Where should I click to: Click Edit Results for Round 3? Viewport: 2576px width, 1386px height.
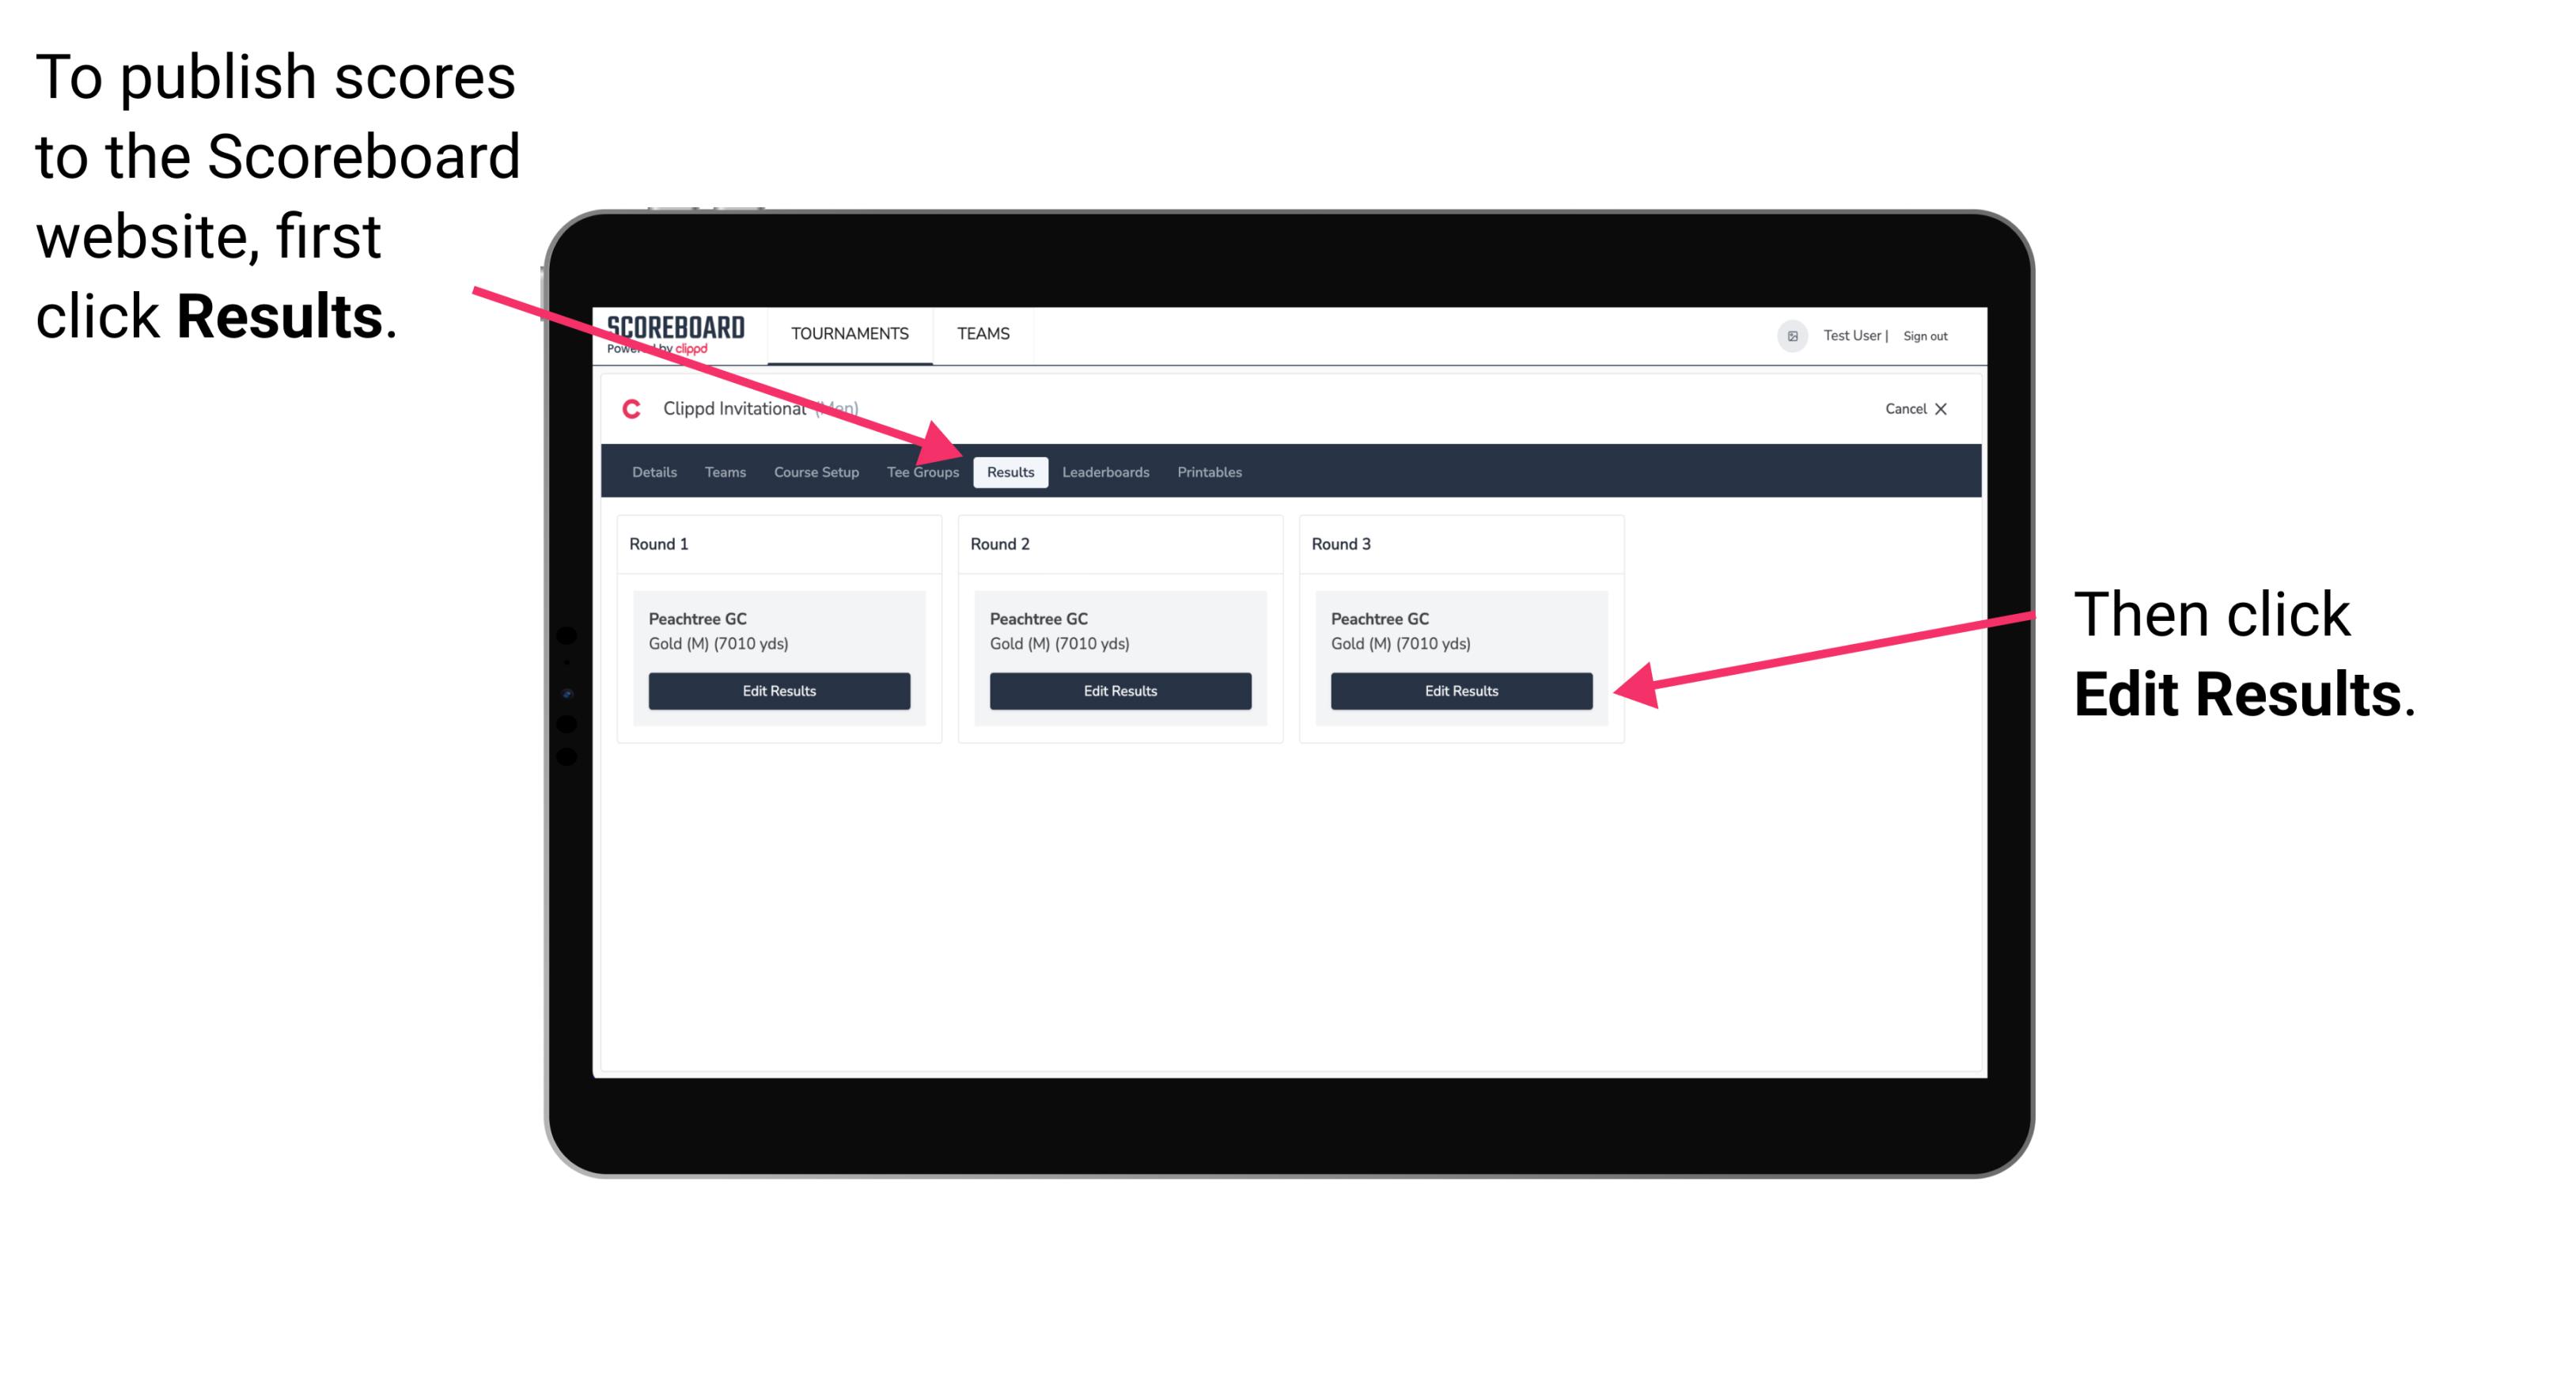[x=1461, y=691]
